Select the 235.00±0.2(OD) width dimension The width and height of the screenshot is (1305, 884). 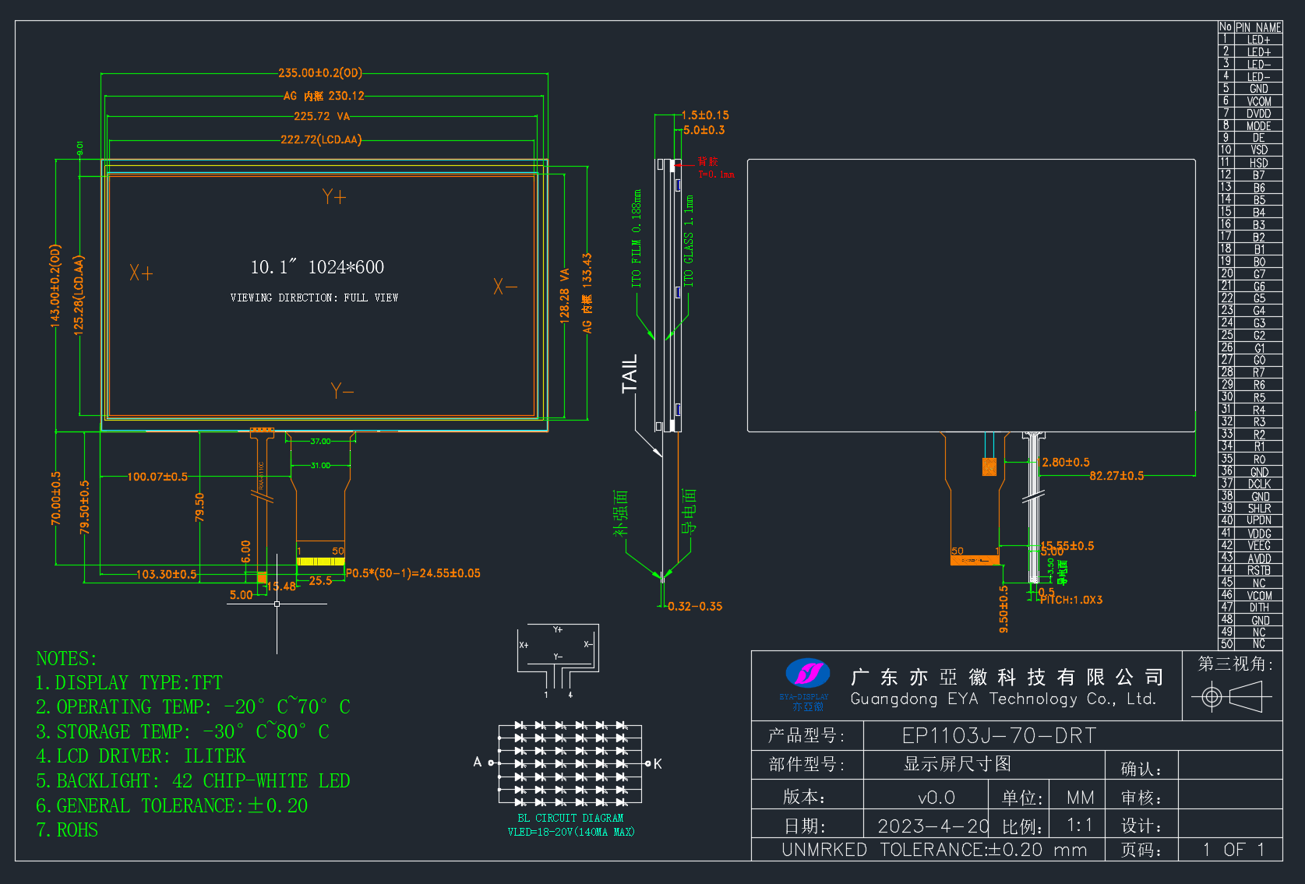pyautogui.click(x=320, y=73)
